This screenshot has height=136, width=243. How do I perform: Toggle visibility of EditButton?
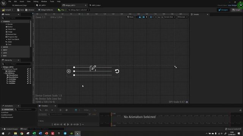tap(30, 71)
